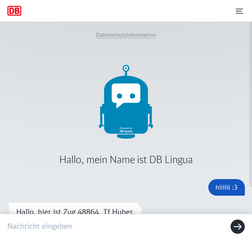Click the empty header area beside the DB logo
Screen dimensions: 252x239
(126, 11)
